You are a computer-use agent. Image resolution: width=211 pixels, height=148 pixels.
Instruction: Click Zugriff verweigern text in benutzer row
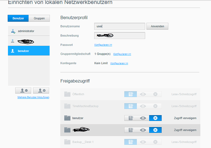click(x=185, y=118)
